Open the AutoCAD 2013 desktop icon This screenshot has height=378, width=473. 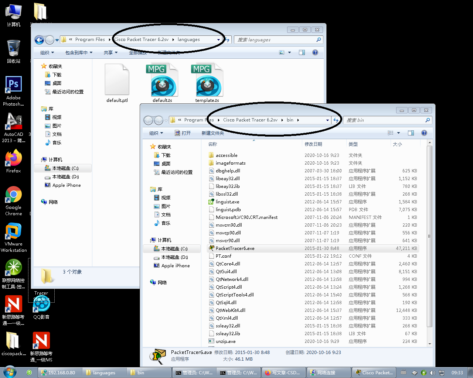pyautogui.click(x=13, y=127)
